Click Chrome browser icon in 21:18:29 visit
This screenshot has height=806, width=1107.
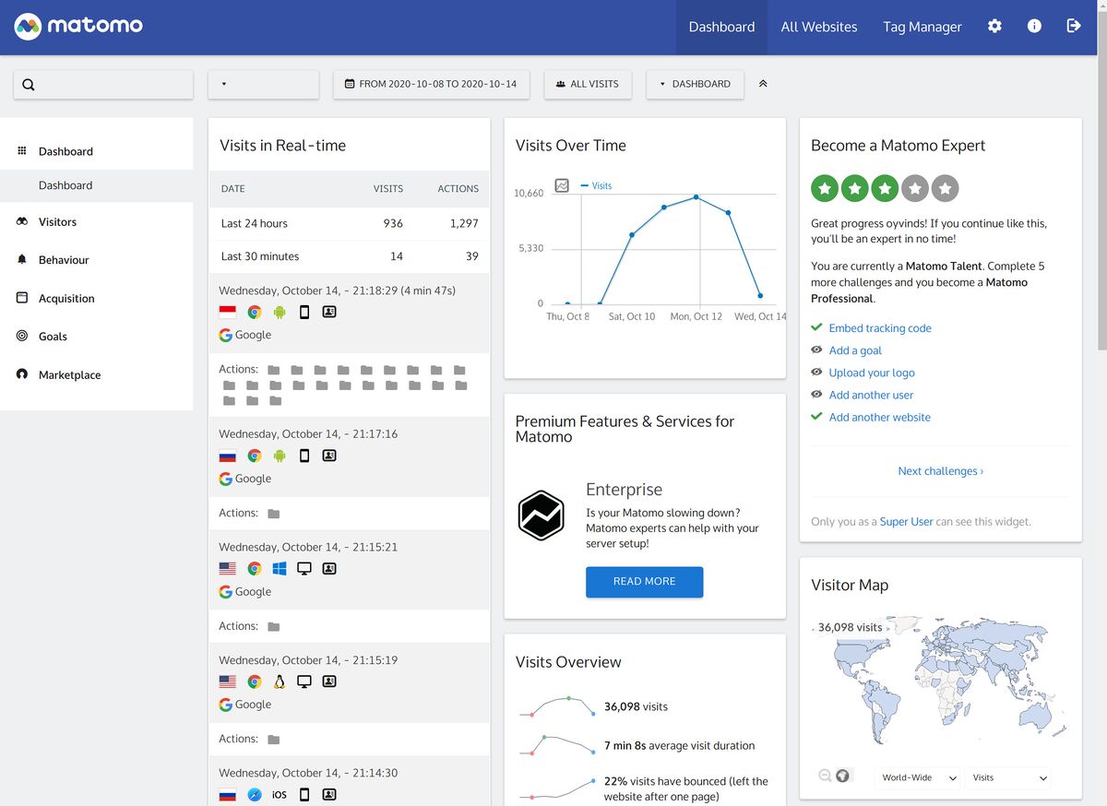click(x=254, y=312)
